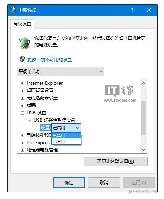Open the 平衡 [活动] power plan dropdown
The image size is (164, 199).
61,72
